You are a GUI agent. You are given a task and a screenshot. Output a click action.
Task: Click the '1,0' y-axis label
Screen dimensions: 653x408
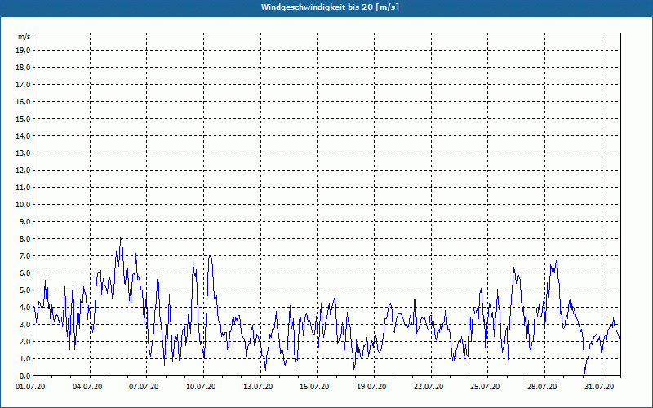click(x=24, y=358)
